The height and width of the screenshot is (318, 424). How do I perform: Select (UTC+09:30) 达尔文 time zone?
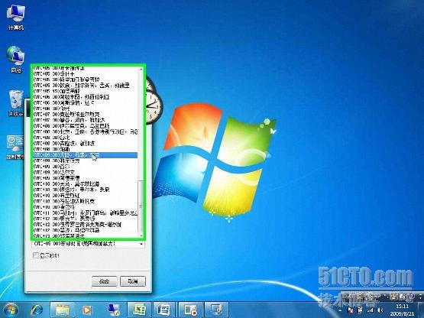[86, 172]
